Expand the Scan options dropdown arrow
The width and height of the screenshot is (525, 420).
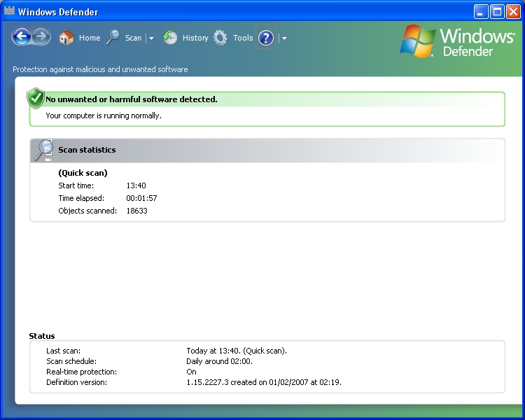click(151, 38)
